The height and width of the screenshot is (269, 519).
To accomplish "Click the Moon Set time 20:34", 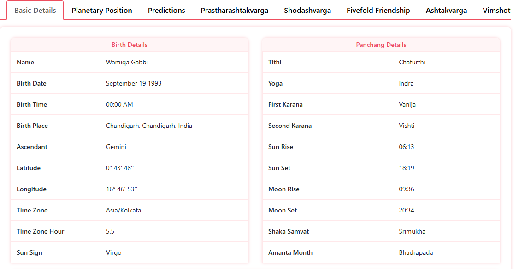I will point(407,210).
